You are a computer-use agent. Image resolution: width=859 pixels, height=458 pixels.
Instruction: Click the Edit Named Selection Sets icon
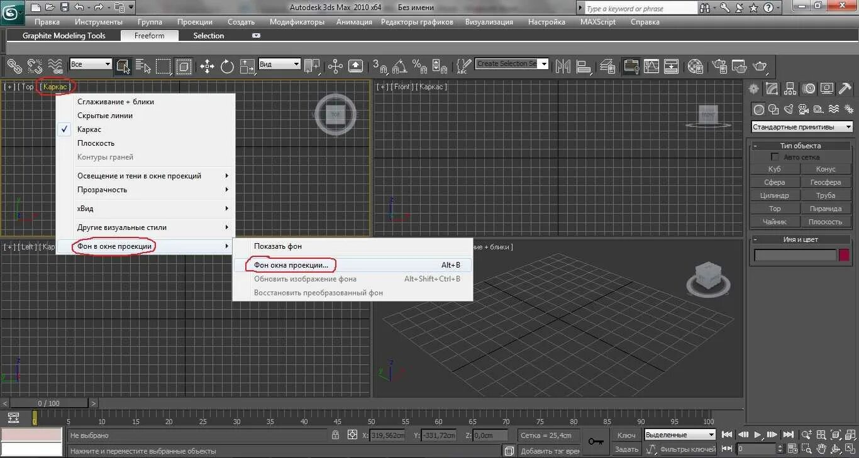[x=463, y=65]
